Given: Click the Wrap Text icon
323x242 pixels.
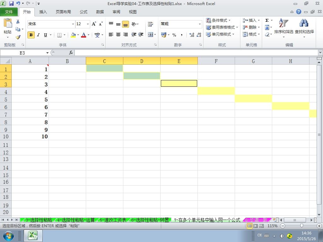Looking at the screenshot, I should pos(150,24).
